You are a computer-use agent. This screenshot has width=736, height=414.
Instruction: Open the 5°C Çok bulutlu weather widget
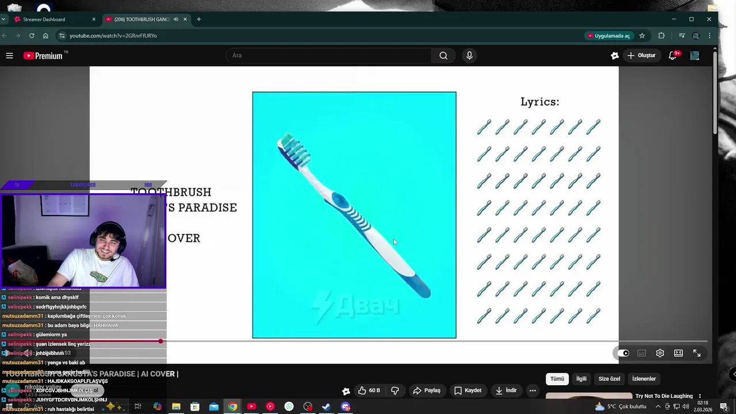pos(621,407)
